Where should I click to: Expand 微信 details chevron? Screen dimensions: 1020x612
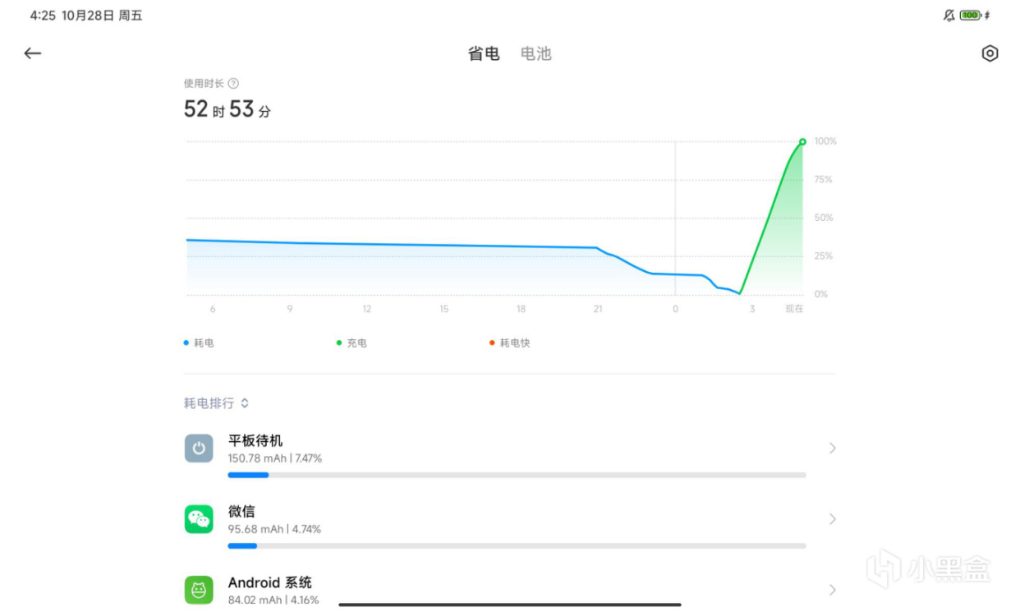(832, 519)
